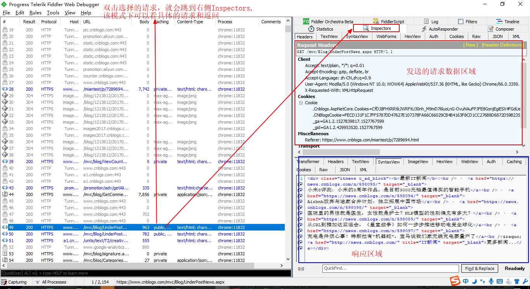Click the Fiddler application icon in the title bar
This screenshot has height=289, width=530.
click(x=4, y=4)
